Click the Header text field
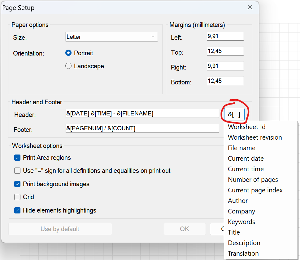Screen dimensions: 300x260 (x=142, y=114)
